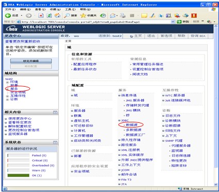Open the dropdown arrow beside the Back button
Viewport: 219px width, 192px height.
[x=22, y=15]
